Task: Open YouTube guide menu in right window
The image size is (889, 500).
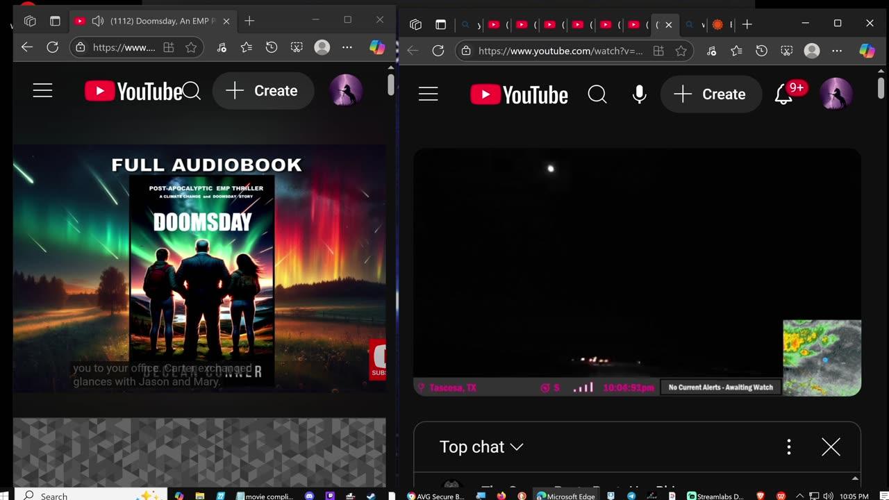Action: tap(429, 94)
